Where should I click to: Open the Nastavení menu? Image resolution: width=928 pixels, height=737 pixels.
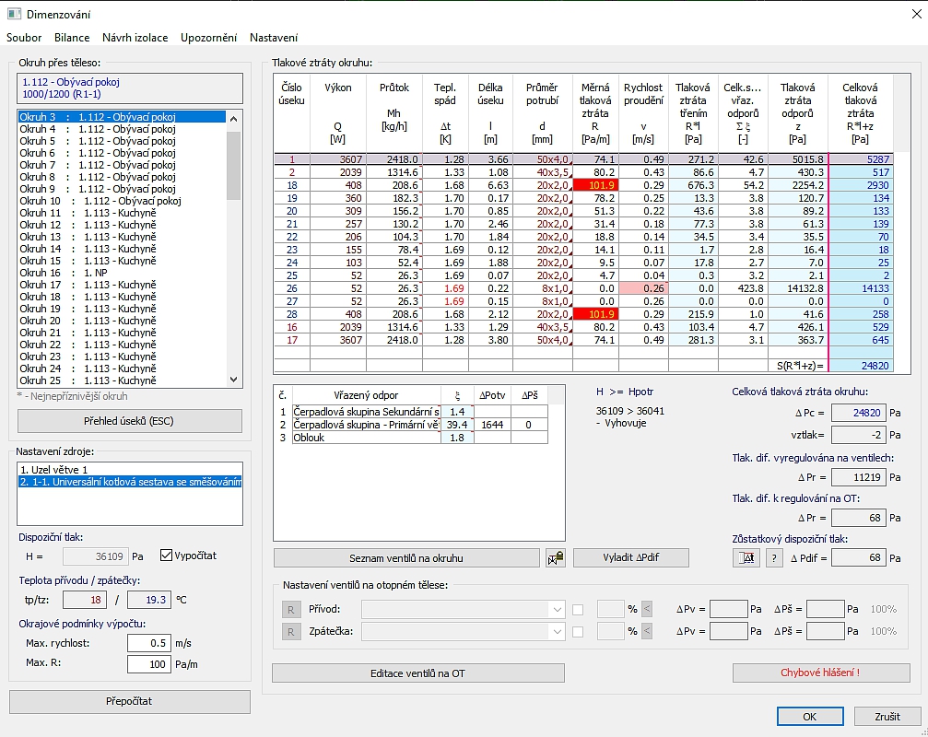[x=274, y=37]
